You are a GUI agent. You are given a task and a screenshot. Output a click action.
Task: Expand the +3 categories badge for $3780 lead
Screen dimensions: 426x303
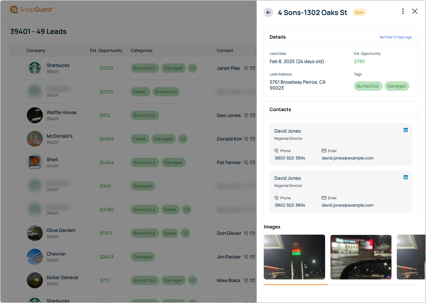tap(186, 210)
